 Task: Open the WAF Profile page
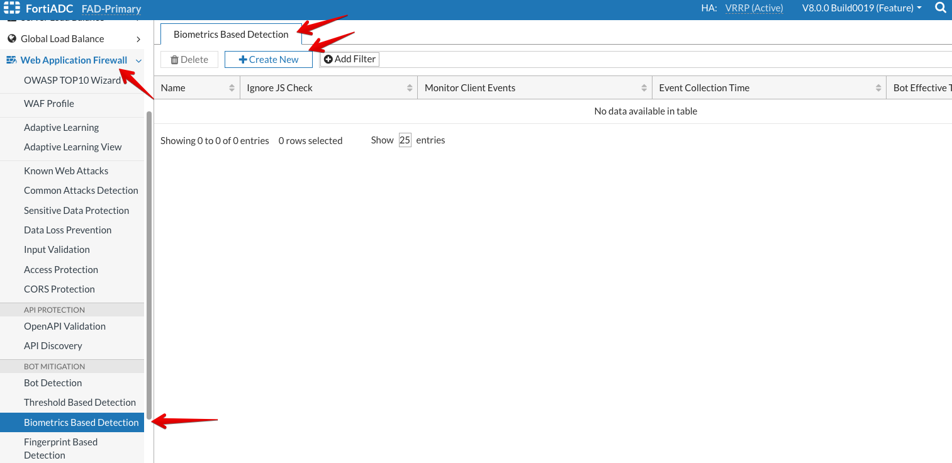point(49,103)
